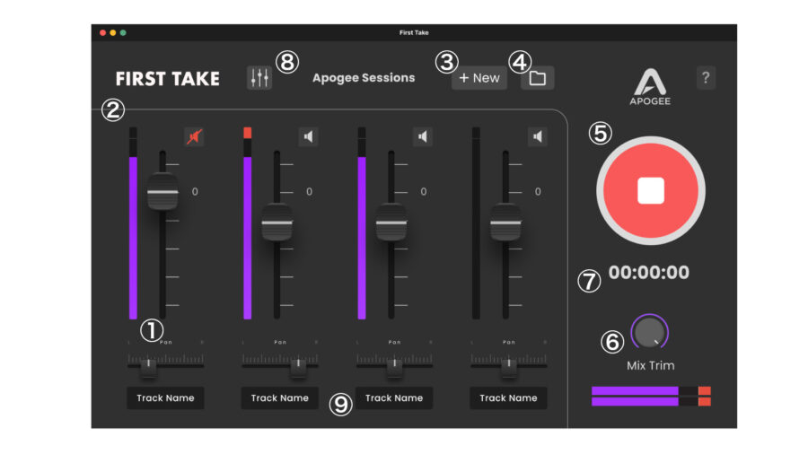Mute the second track speaker icon
The width and height of the screenshot is (808, 454).
pyautogui.click(x=308, y=136)
